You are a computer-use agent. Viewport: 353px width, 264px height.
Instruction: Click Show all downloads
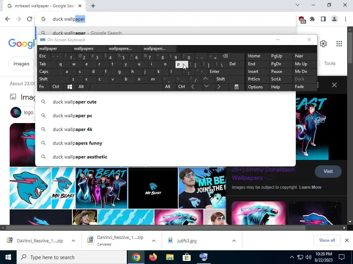coord(327,240)
